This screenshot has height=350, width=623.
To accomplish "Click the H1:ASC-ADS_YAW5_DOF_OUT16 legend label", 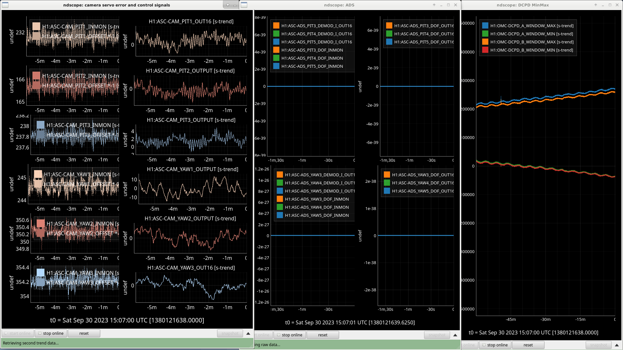I will tap(423, 191).
